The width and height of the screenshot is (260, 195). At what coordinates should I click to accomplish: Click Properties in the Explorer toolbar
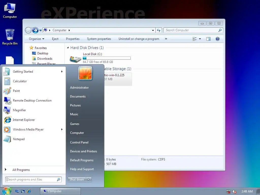(73, 39)
